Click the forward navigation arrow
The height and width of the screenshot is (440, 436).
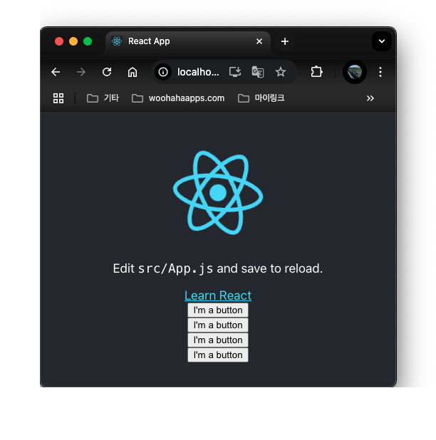81,72
